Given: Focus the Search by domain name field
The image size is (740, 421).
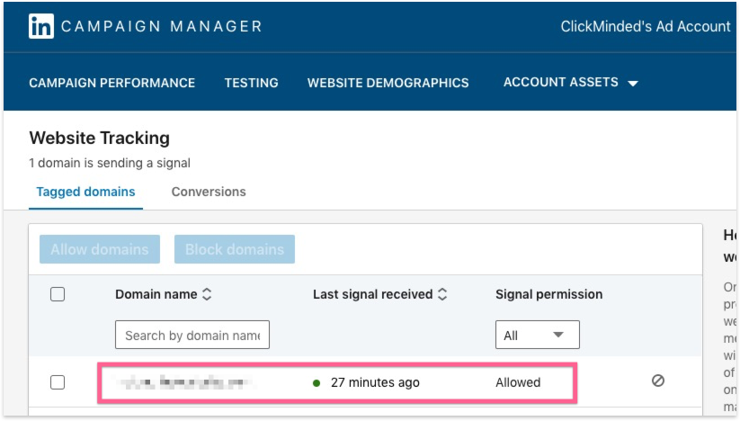Looking at the screenshot, I should pyautogui.click(x=192, y=336).
